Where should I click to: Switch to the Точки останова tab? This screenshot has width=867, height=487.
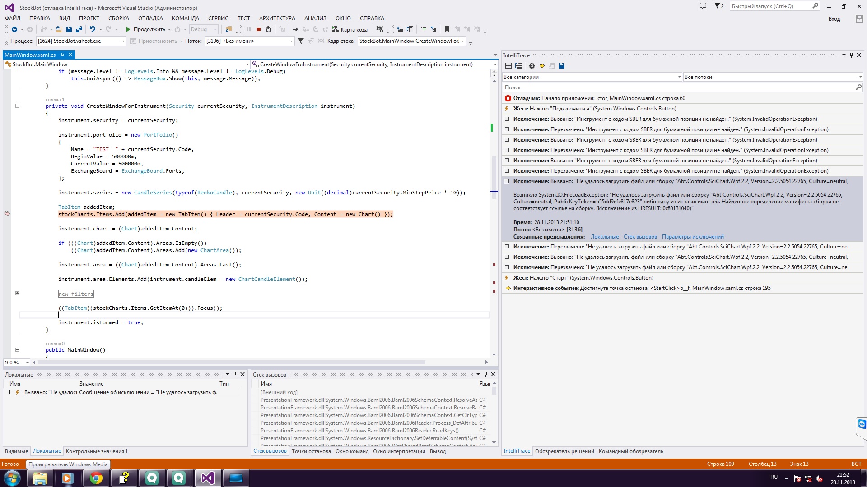point(311,451)
